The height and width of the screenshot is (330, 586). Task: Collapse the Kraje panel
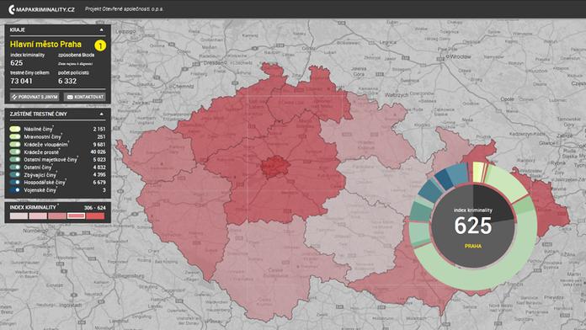101,30
